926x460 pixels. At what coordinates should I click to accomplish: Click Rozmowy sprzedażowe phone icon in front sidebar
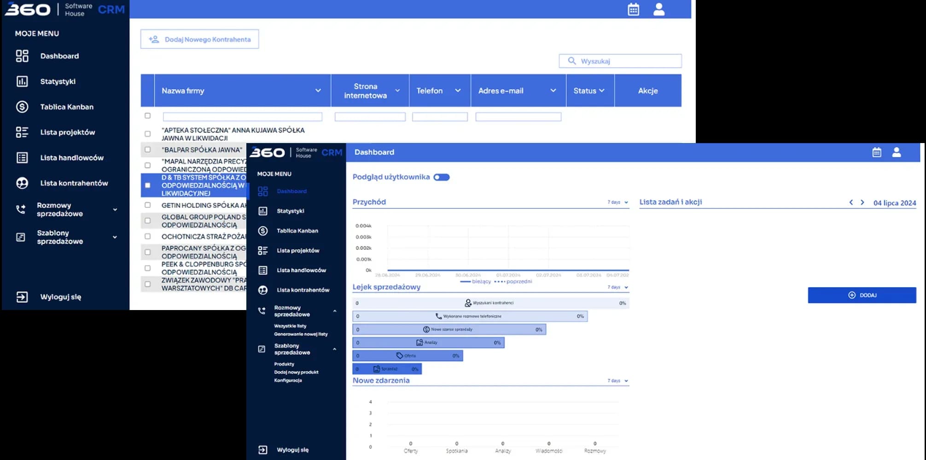point(262,311)
